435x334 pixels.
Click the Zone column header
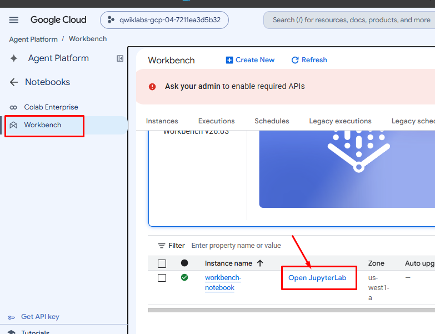tap(376, 263)
